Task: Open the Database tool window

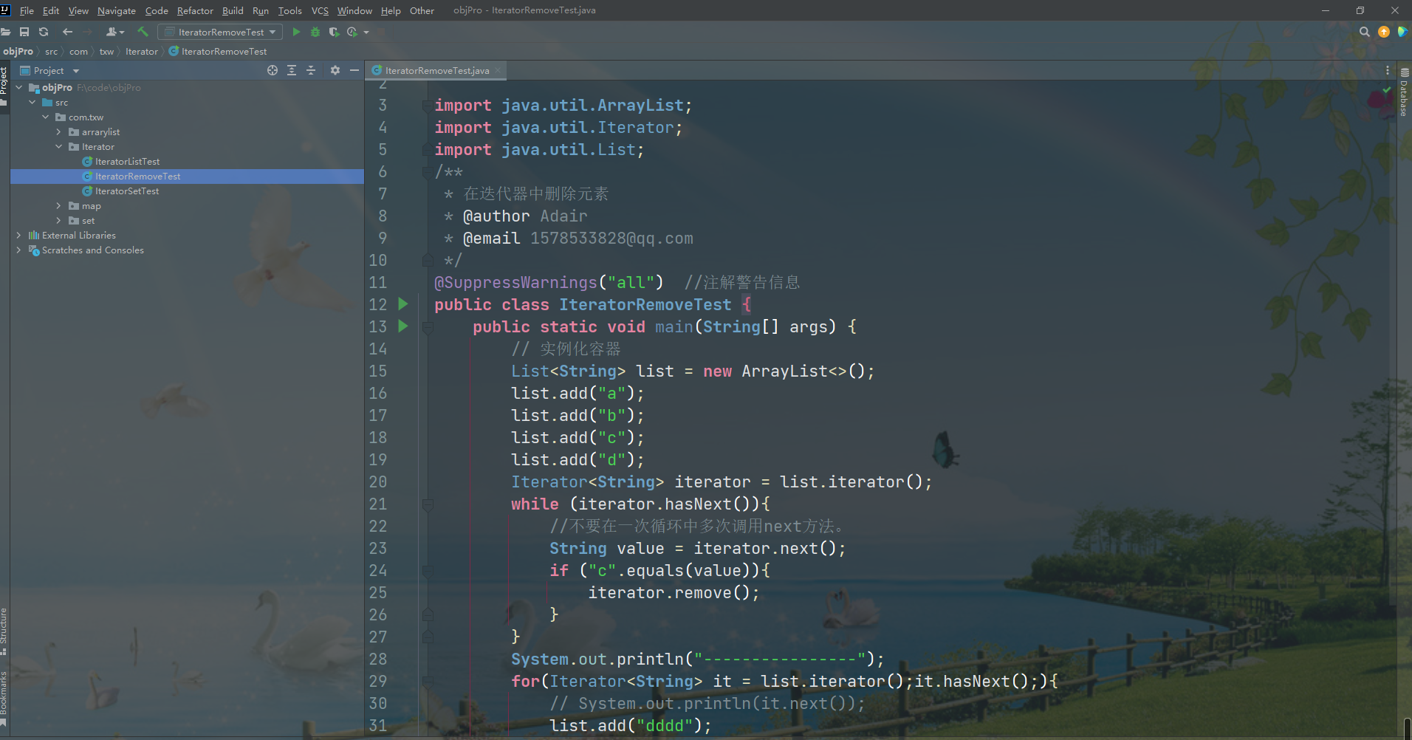Action: [x=1405, y=92]
